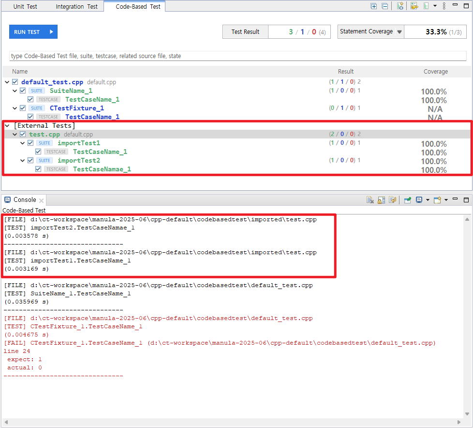Click the console scrollbar up arrow

pyautogui.click(x=467, y=220)
